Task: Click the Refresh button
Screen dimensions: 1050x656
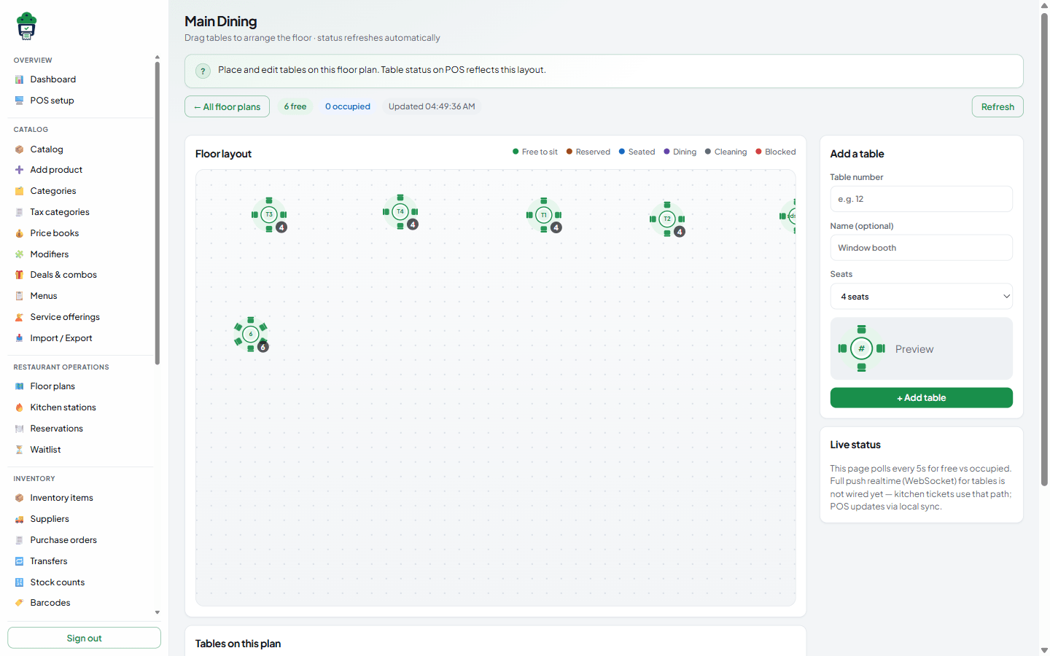Action: coord(997,106)
